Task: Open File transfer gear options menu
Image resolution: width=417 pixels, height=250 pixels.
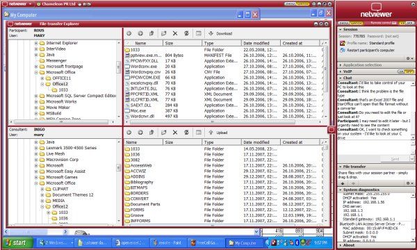Action: 410,183
